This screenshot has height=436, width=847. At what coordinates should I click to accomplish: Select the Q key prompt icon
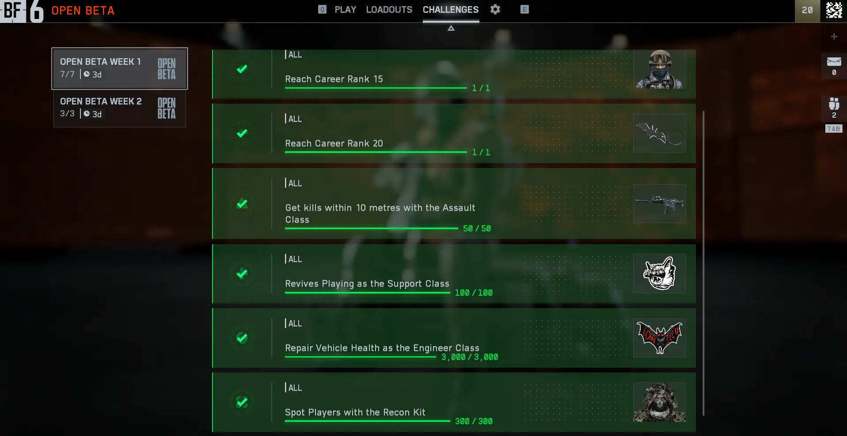click(x=323, y=9)
